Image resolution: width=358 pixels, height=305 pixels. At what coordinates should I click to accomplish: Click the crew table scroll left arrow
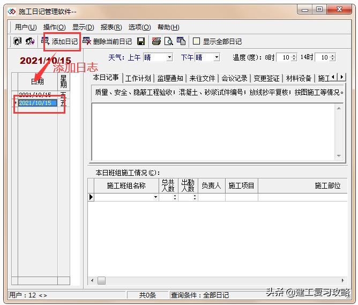92,280
